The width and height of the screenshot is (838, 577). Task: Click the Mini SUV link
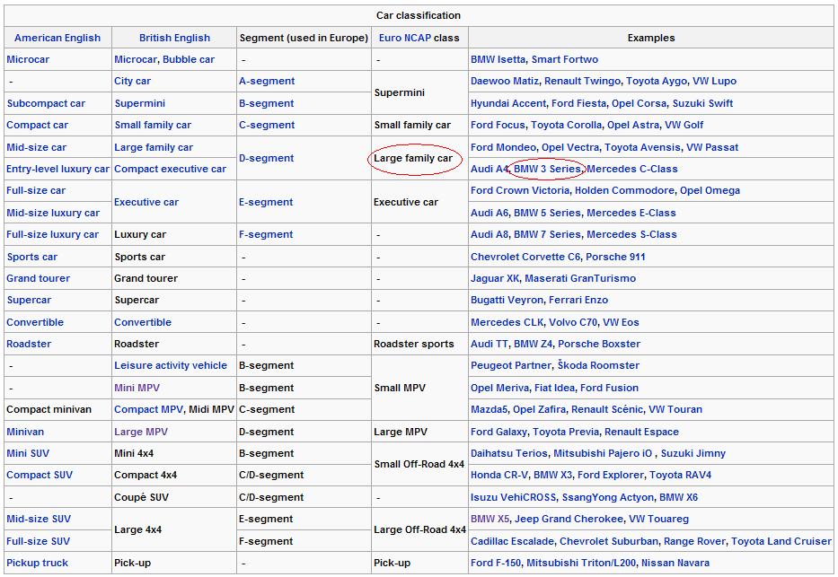(x=28, y=453)
